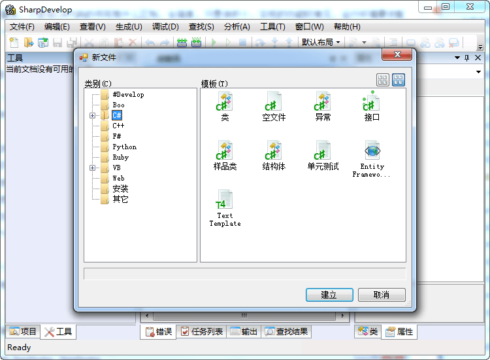Switch to the 任务列表 task list tab
This screenshot has width=490, height=360.
click(202, 332)
